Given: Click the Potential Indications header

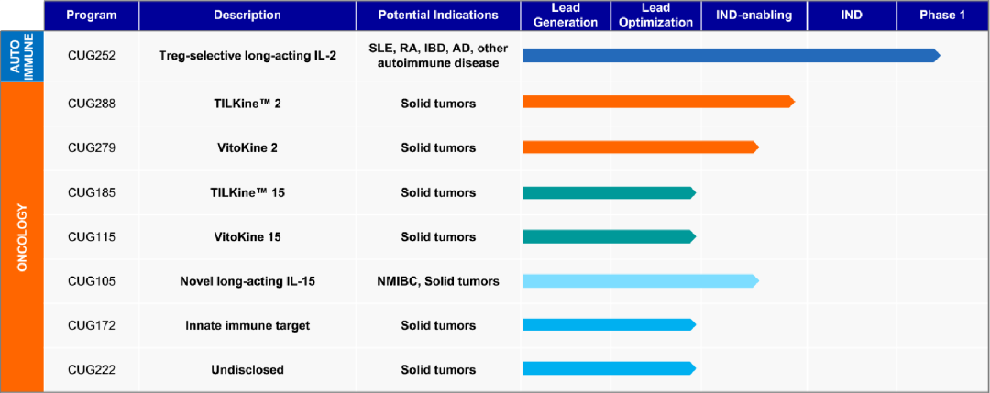Looking at the screenshot, I should tap(438, 16).
